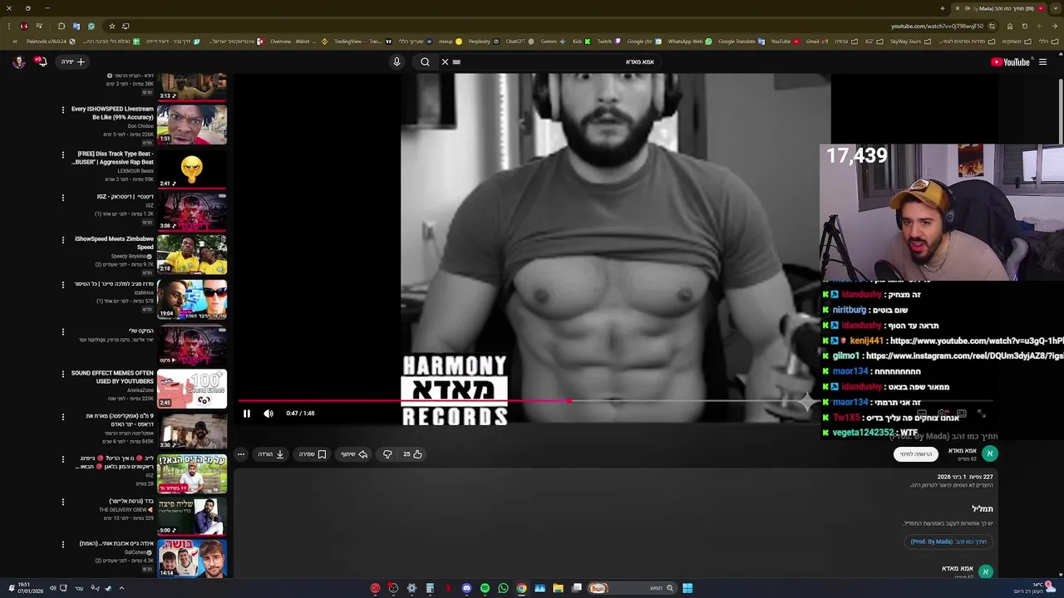Open the browser tab list dropdown arrow
The image size is (1064, 598).
point(1056,8)
